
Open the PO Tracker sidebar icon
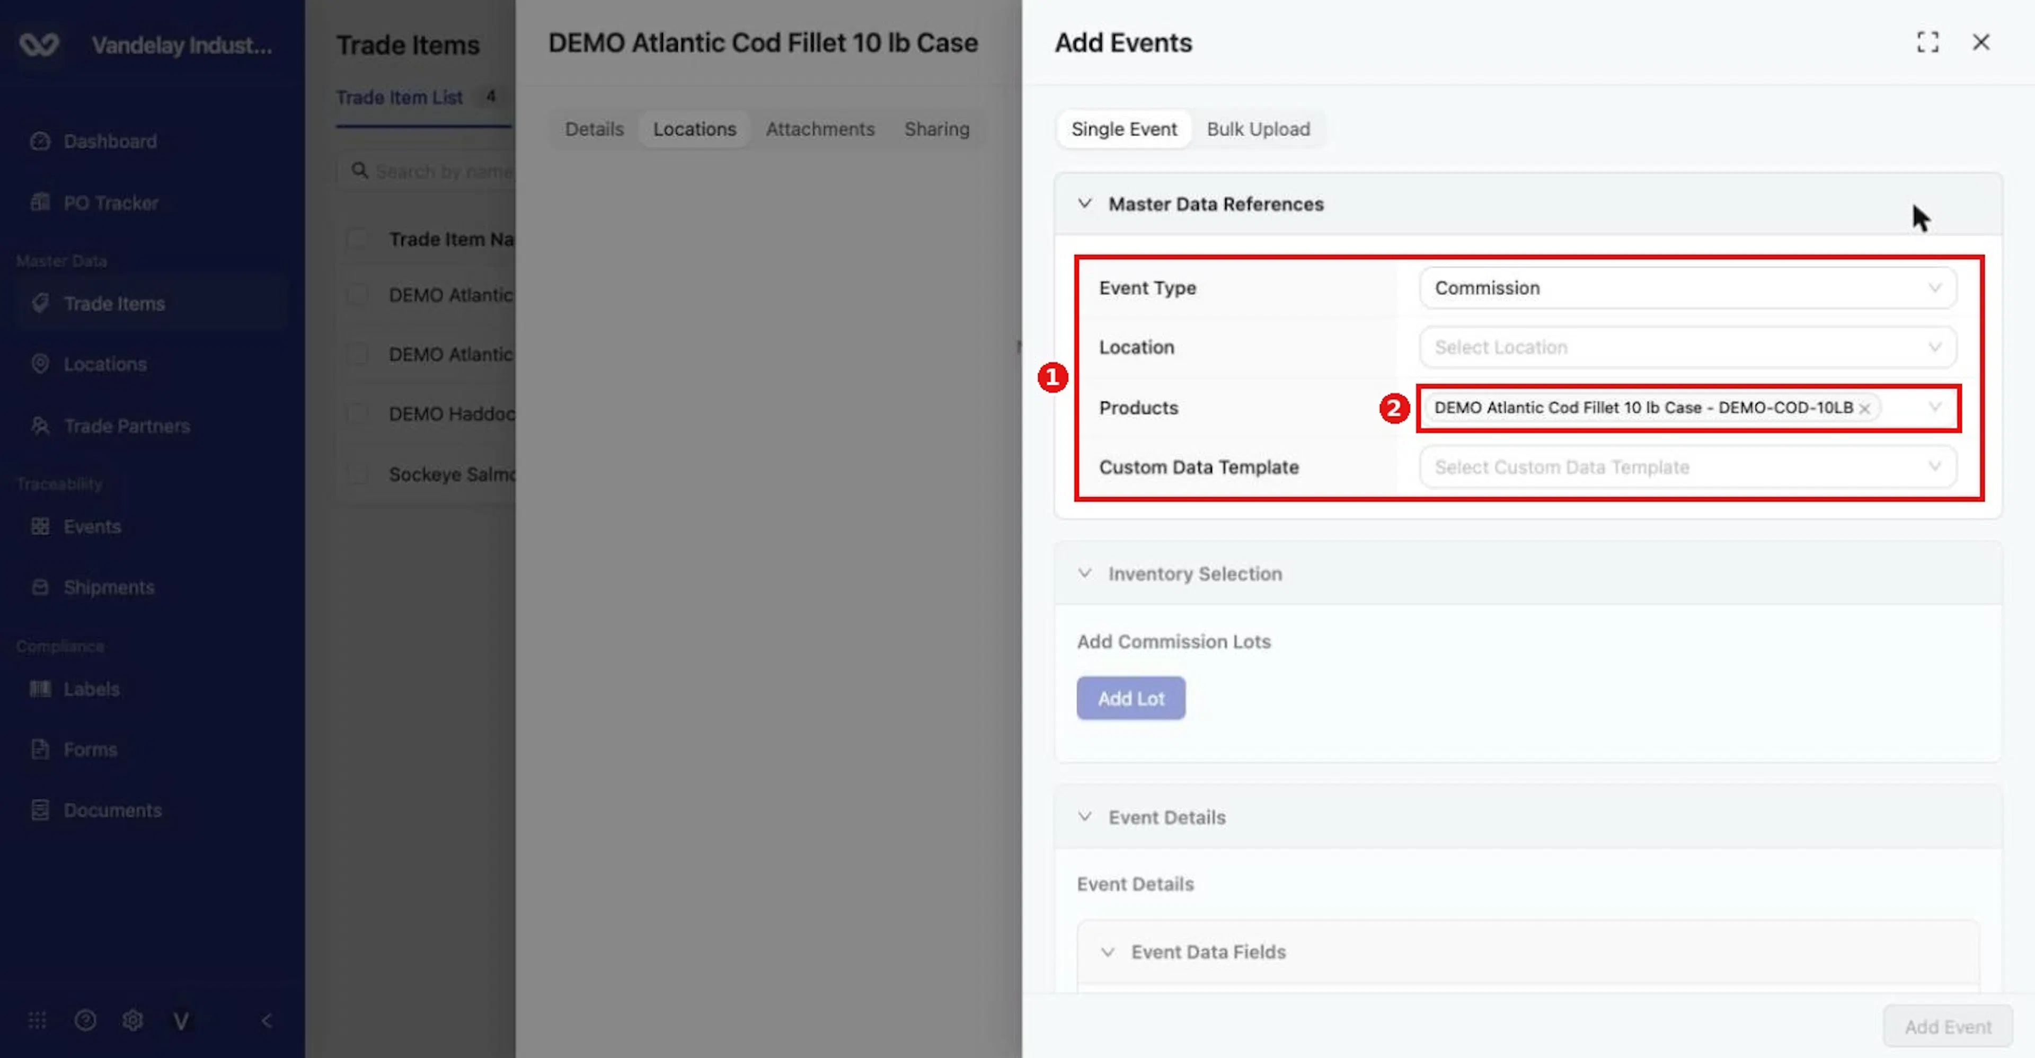(40, 202)
